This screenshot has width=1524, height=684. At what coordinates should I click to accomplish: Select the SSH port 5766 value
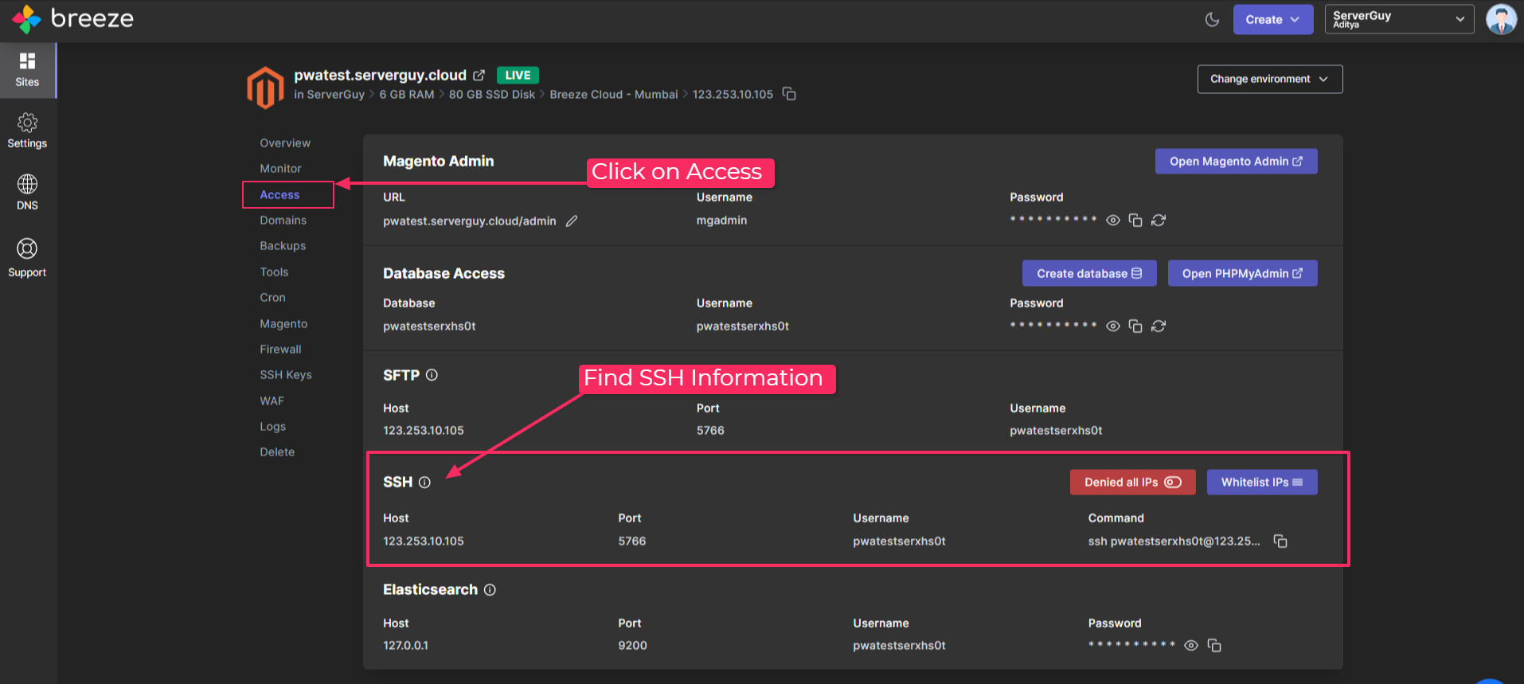click(632, 541)
